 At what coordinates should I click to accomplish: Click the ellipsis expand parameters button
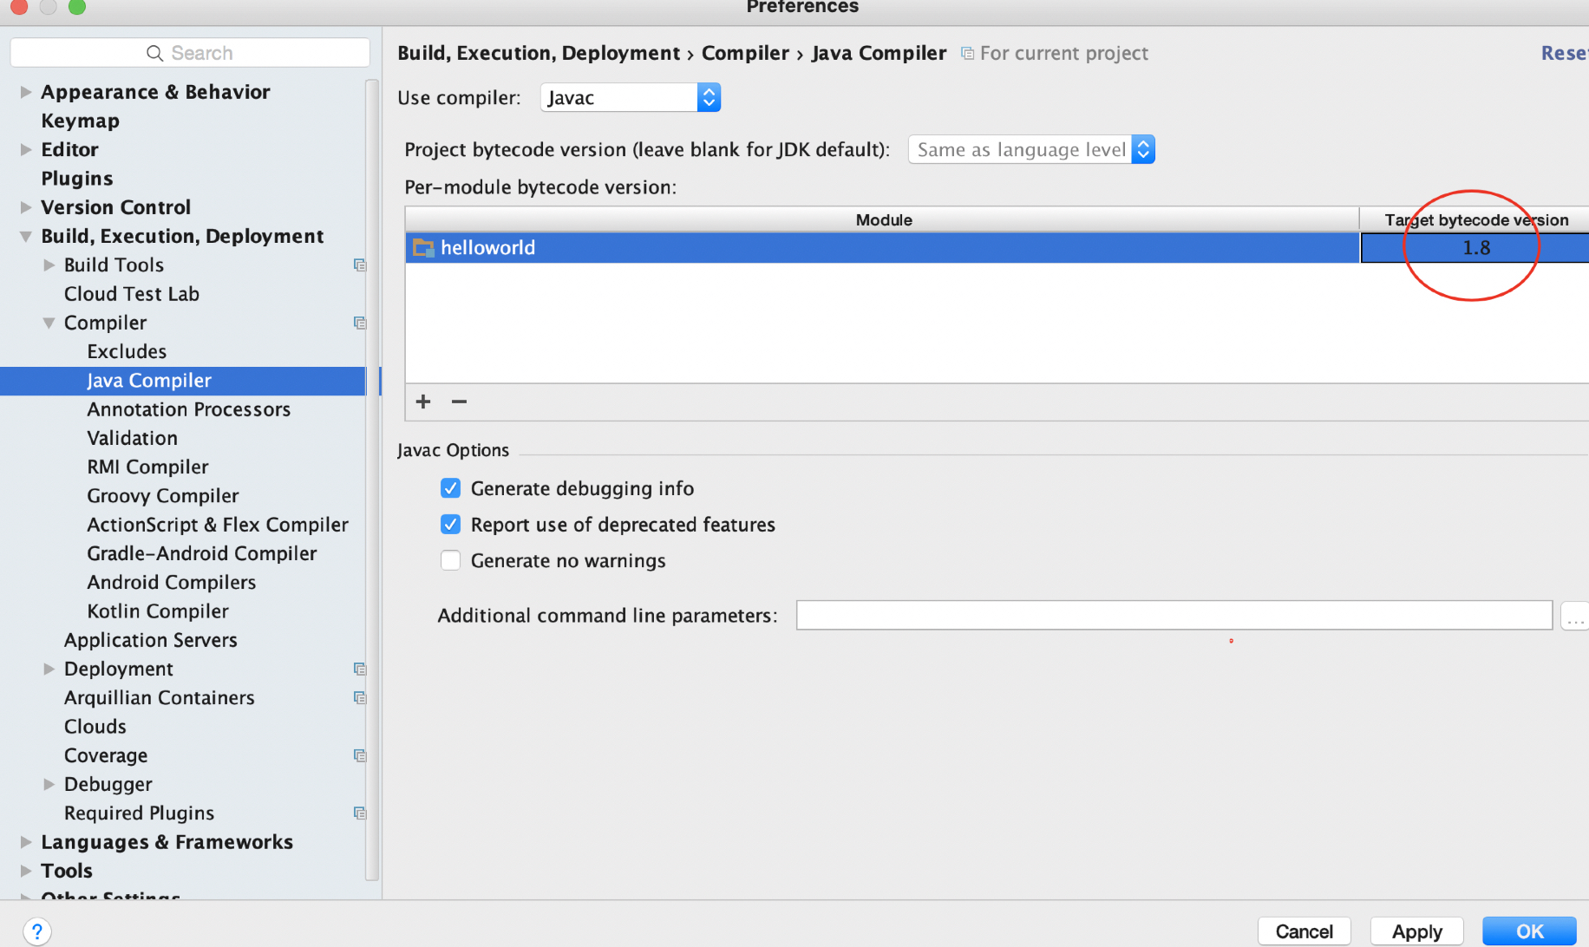tap(1574, 616)
